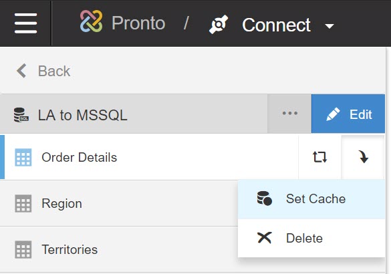391x274 pixels.
Task: Toggle the curved arrow menu for Order Details
Action: pos(363,157)
